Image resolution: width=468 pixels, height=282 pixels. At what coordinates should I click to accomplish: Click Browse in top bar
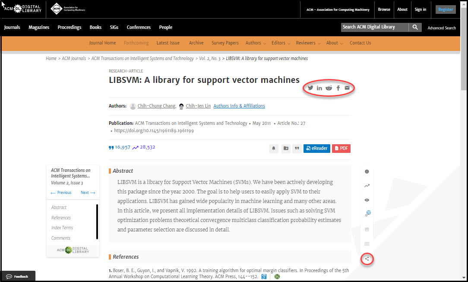(x=384, y=10)
